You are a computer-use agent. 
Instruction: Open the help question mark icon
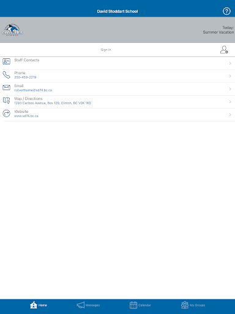tap(226, 11)
